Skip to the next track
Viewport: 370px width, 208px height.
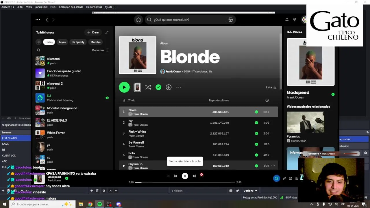(x=194, y=176)
